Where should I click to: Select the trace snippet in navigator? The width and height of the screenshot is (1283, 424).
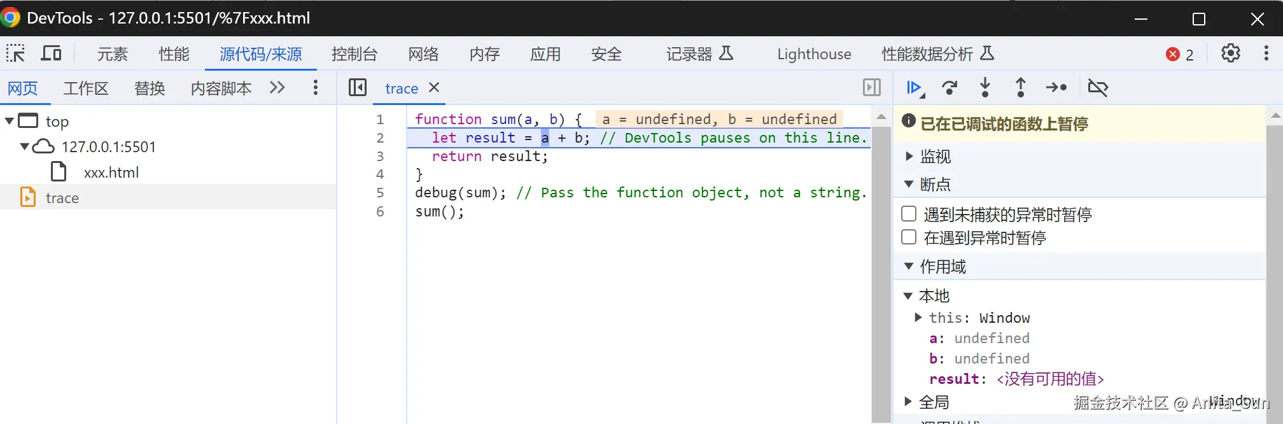coord(62,197)
